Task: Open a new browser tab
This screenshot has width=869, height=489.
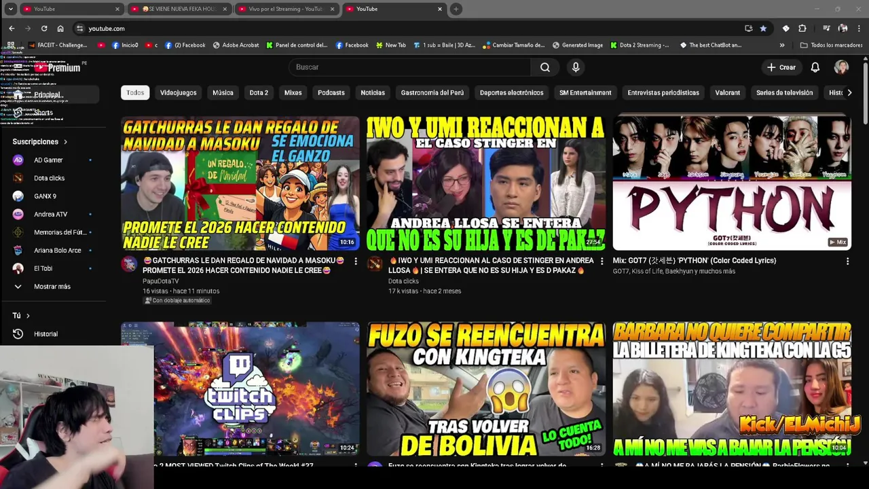Action: 456,9
